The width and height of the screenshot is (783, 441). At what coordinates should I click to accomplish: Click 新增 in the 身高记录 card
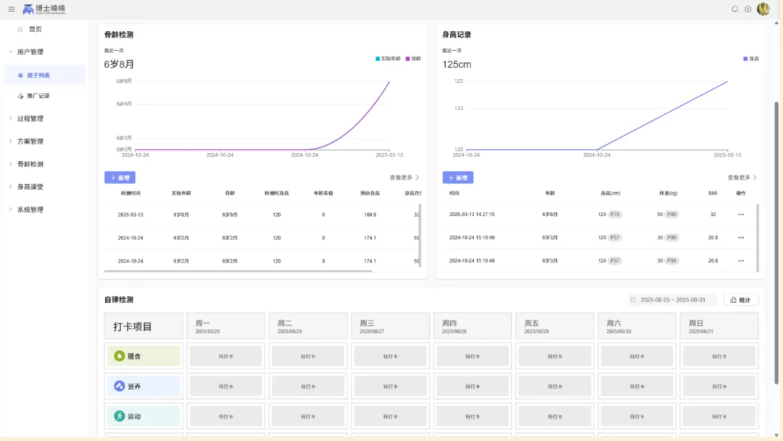pos(458,177)
